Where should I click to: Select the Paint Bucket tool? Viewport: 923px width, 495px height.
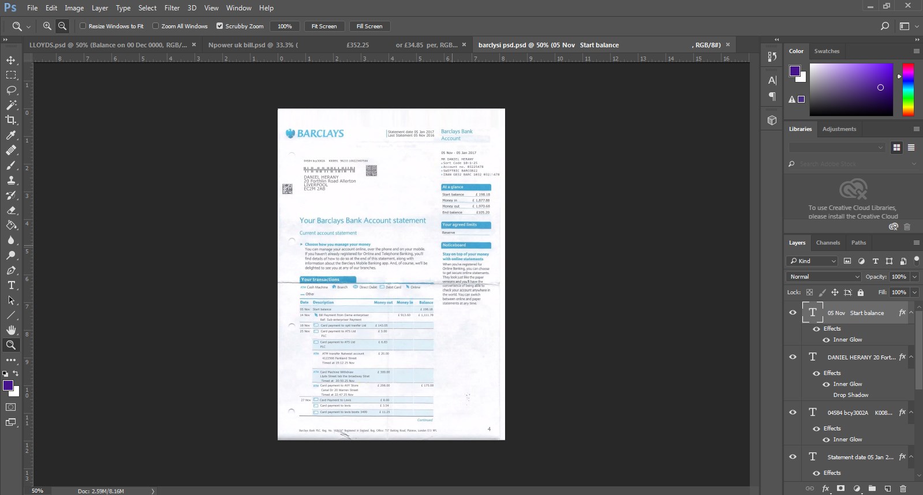[11, 225]
